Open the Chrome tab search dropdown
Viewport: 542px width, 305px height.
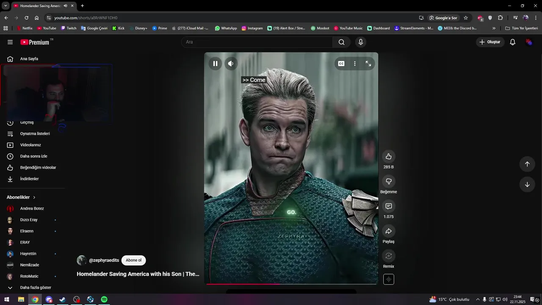coord(6,6)
